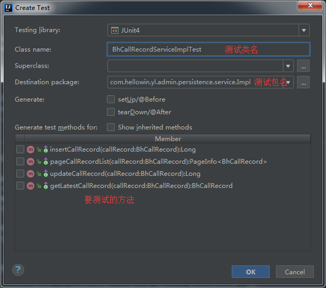Click the help question mark icon

pyautogui.click(x=18, y=270)
